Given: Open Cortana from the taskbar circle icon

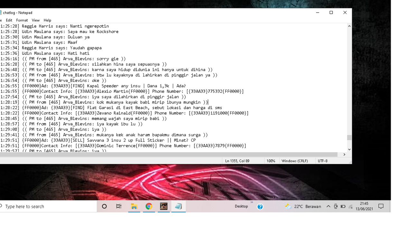Looking at the screenshot, I should point(104,207).
